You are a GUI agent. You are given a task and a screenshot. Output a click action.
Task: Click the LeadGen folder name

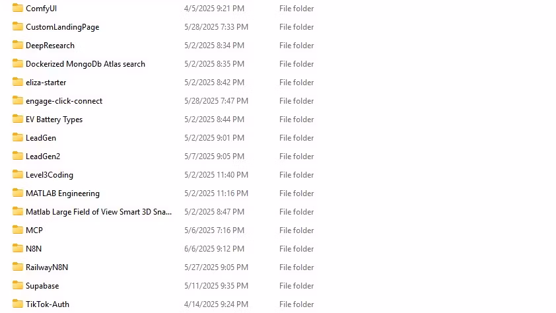click(41, 138)
